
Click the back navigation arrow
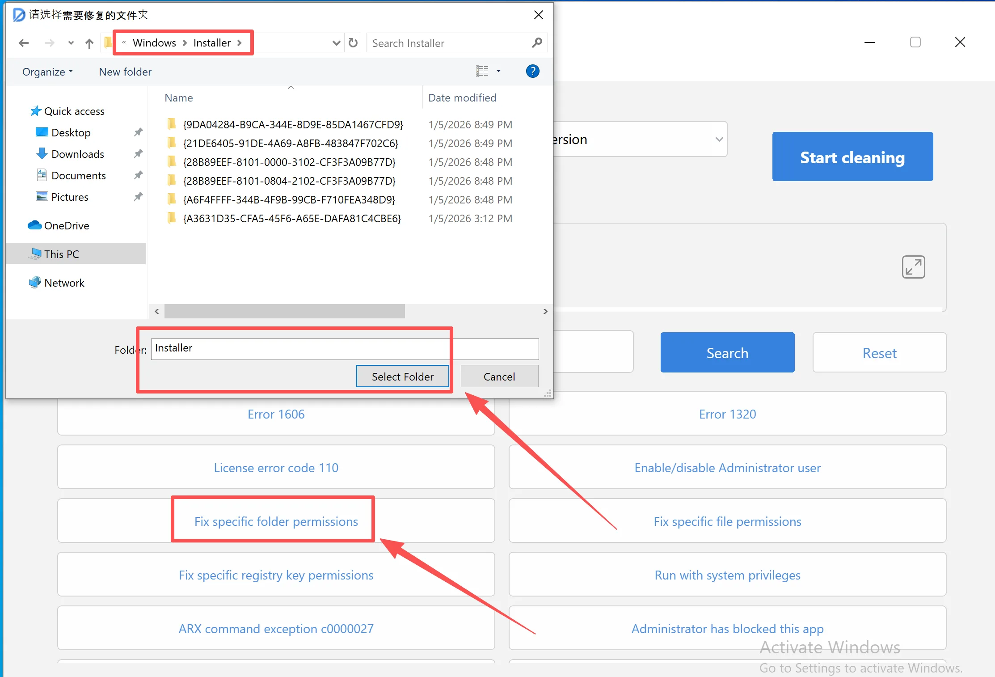(x=24, y=43)
